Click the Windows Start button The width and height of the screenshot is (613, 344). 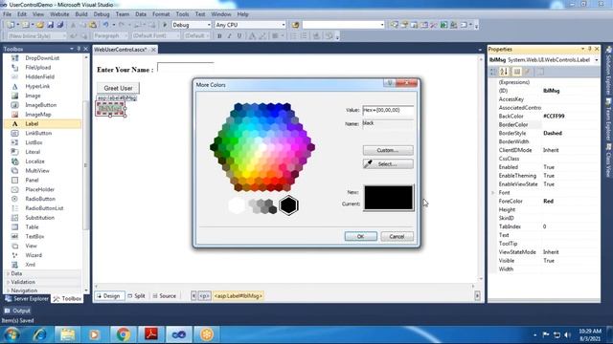[x=11, y=334]
